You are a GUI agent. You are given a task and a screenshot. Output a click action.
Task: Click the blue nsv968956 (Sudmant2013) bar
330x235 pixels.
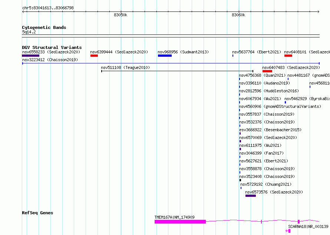tap(165, 56)
